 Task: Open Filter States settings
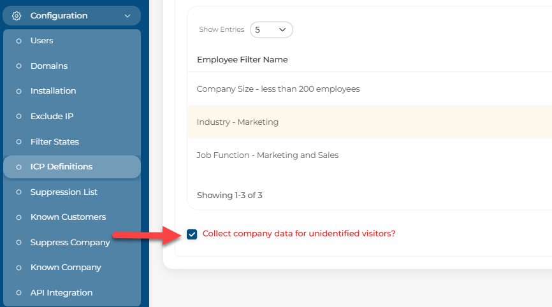55,142
